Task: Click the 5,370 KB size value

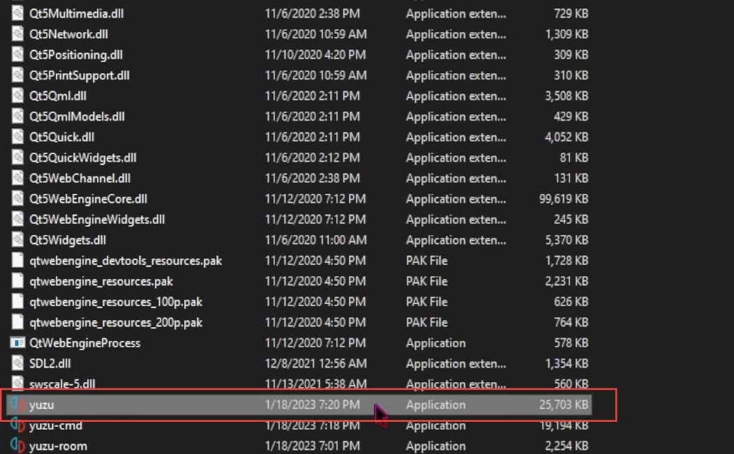Action: pyautogui.click(x=567, y=240)
